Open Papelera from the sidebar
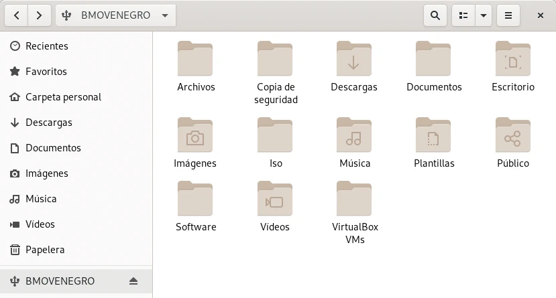This screenshot has height=298, width=556. (x=45, y=250)
